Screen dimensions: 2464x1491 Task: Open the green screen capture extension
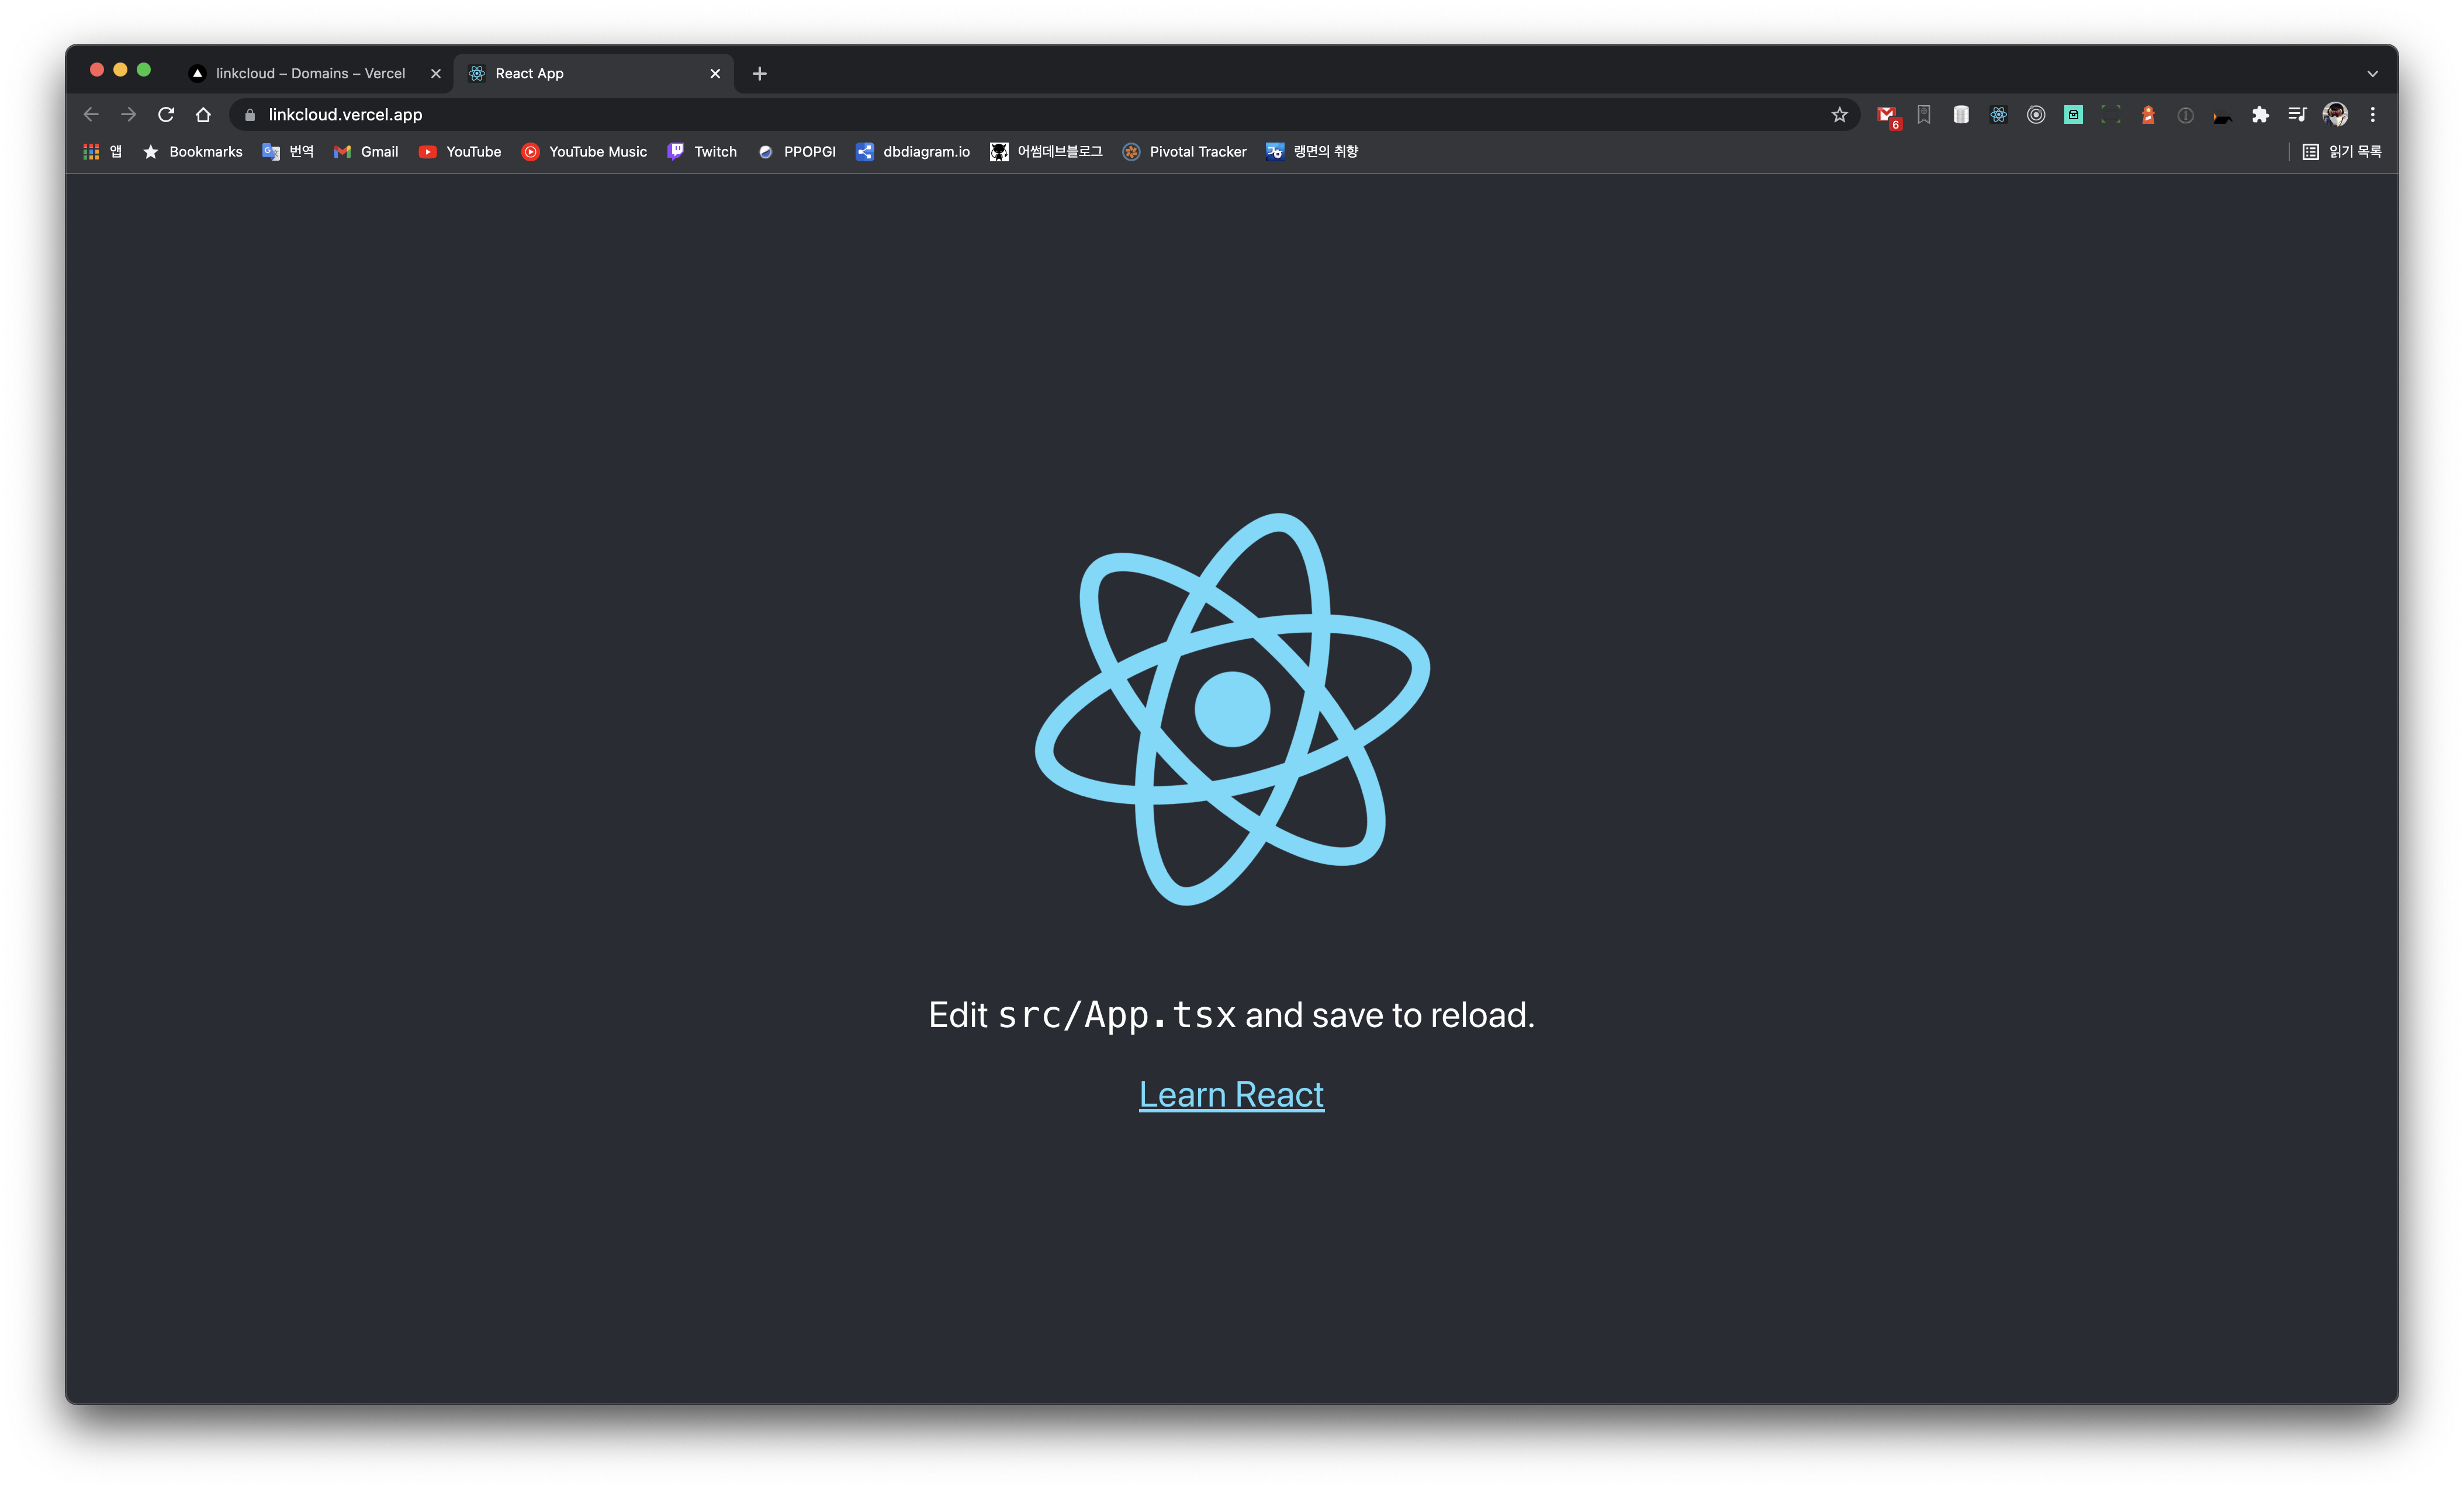(x=2111, y=115)
